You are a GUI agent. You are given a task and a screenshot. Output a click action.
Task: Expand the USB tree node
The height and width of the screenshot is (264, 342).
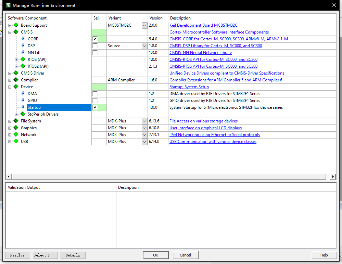tap(10, 142)
